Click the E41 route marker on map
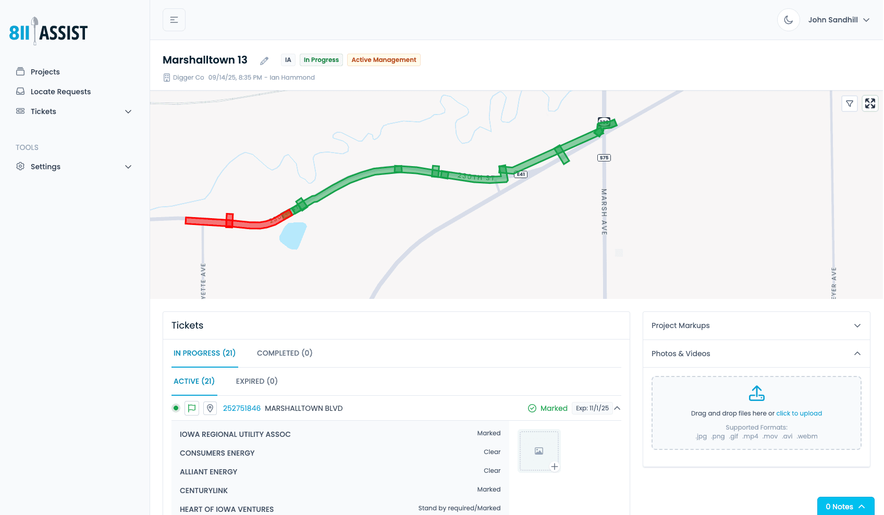884x515 pixels. click(521, 174)
